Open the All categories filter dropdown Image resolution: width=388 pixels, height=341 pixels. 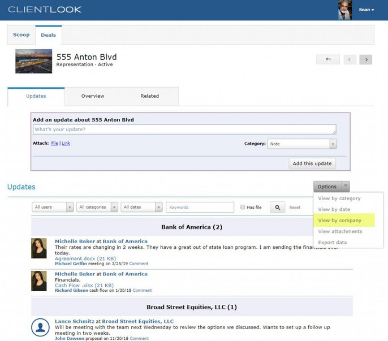[x=97, y=207]
